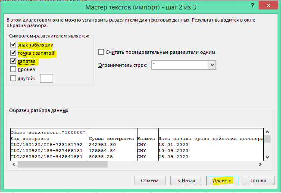Toggle the 'точка с запятой' checkbox

coord(13,53)
